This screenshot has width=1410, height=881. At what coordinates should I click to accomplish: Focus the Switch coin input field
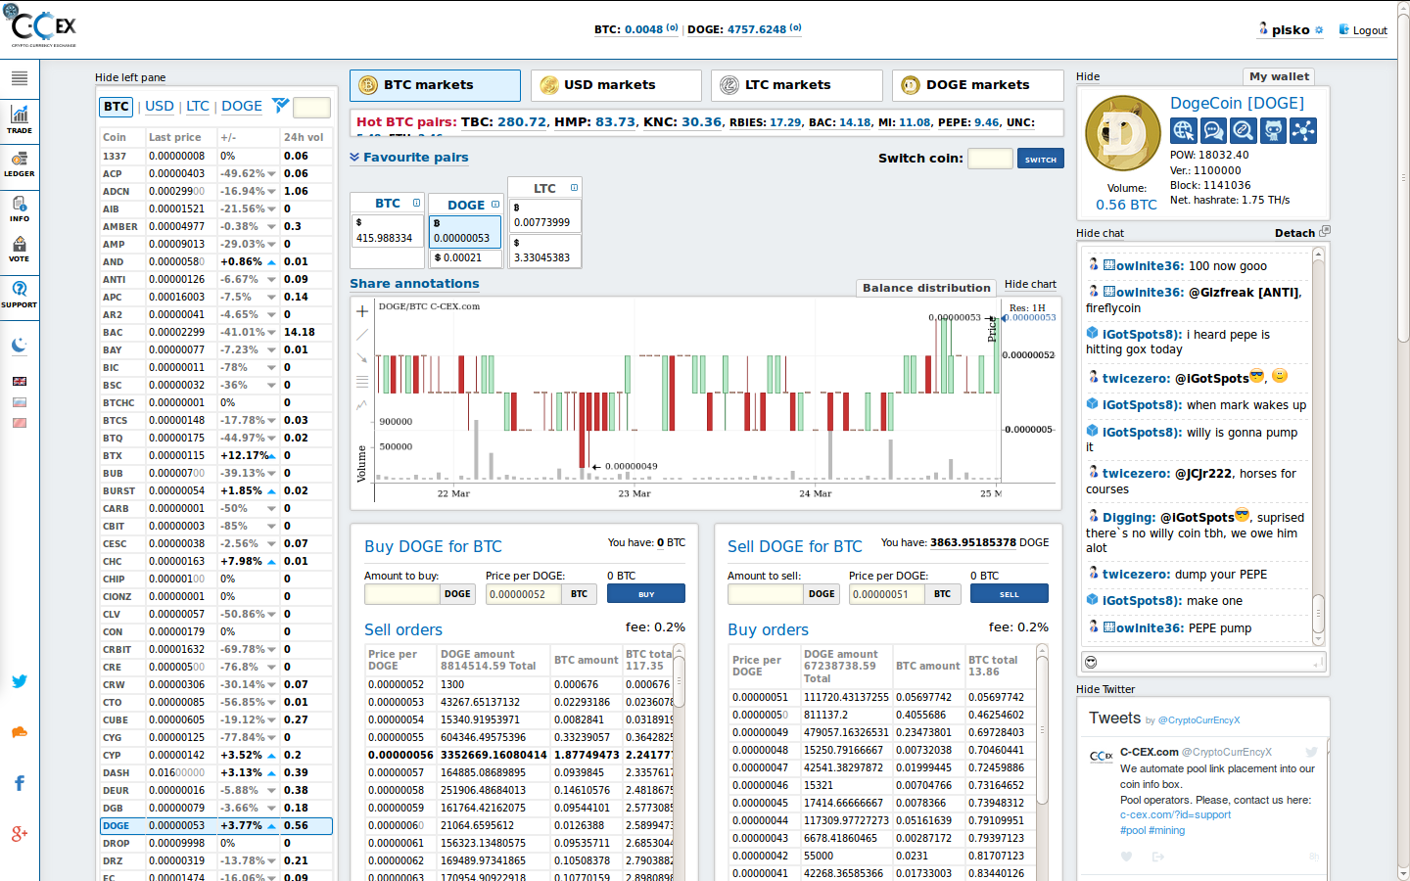point(990,159)
